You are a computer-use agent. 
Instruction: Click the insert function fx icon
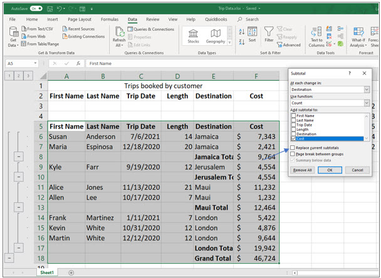(x=78, y=63)
